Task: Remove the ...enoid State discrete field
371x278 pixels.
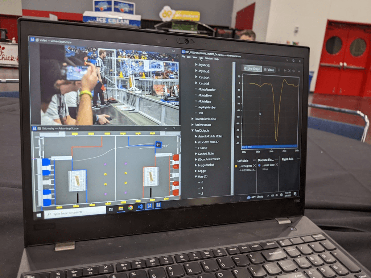Action: coord(277,165)
